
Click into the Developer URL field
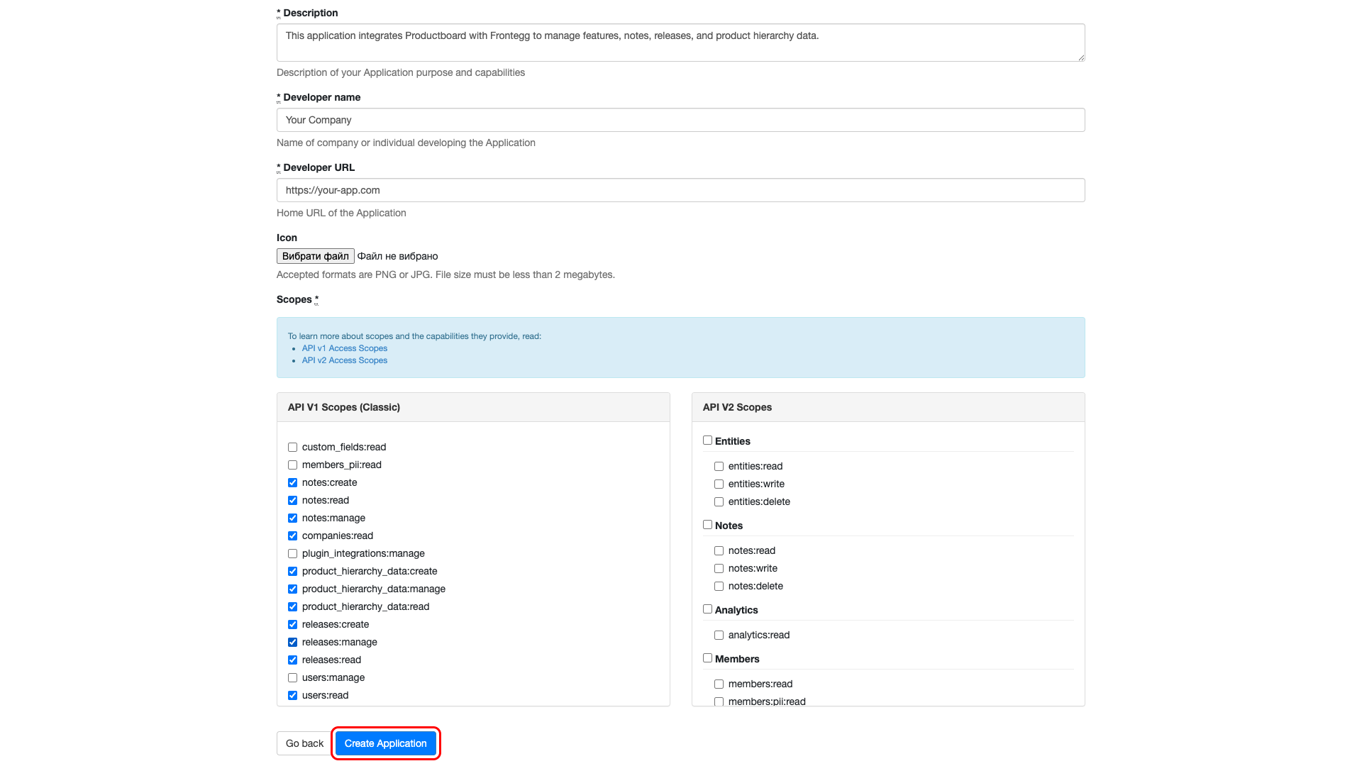[x=680, y=190]
